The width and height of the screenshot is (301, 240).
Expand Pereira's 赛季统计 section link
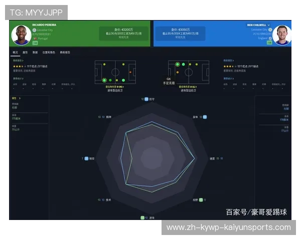[x=18, y=78]
